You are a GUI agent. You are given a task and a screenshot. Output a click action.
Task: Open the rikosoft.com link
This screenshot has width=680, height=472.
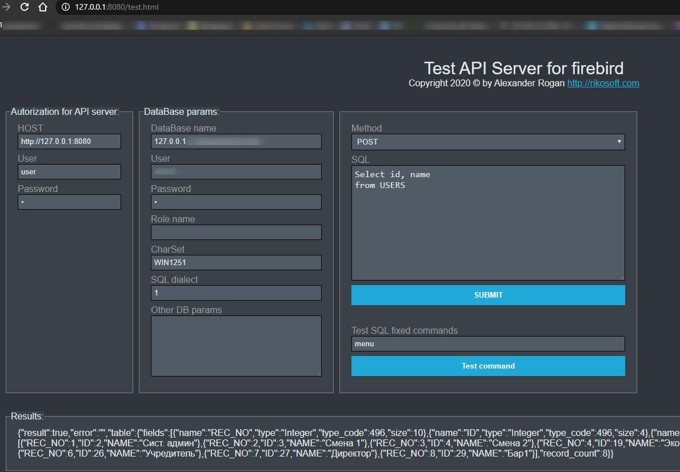[603, 83]
